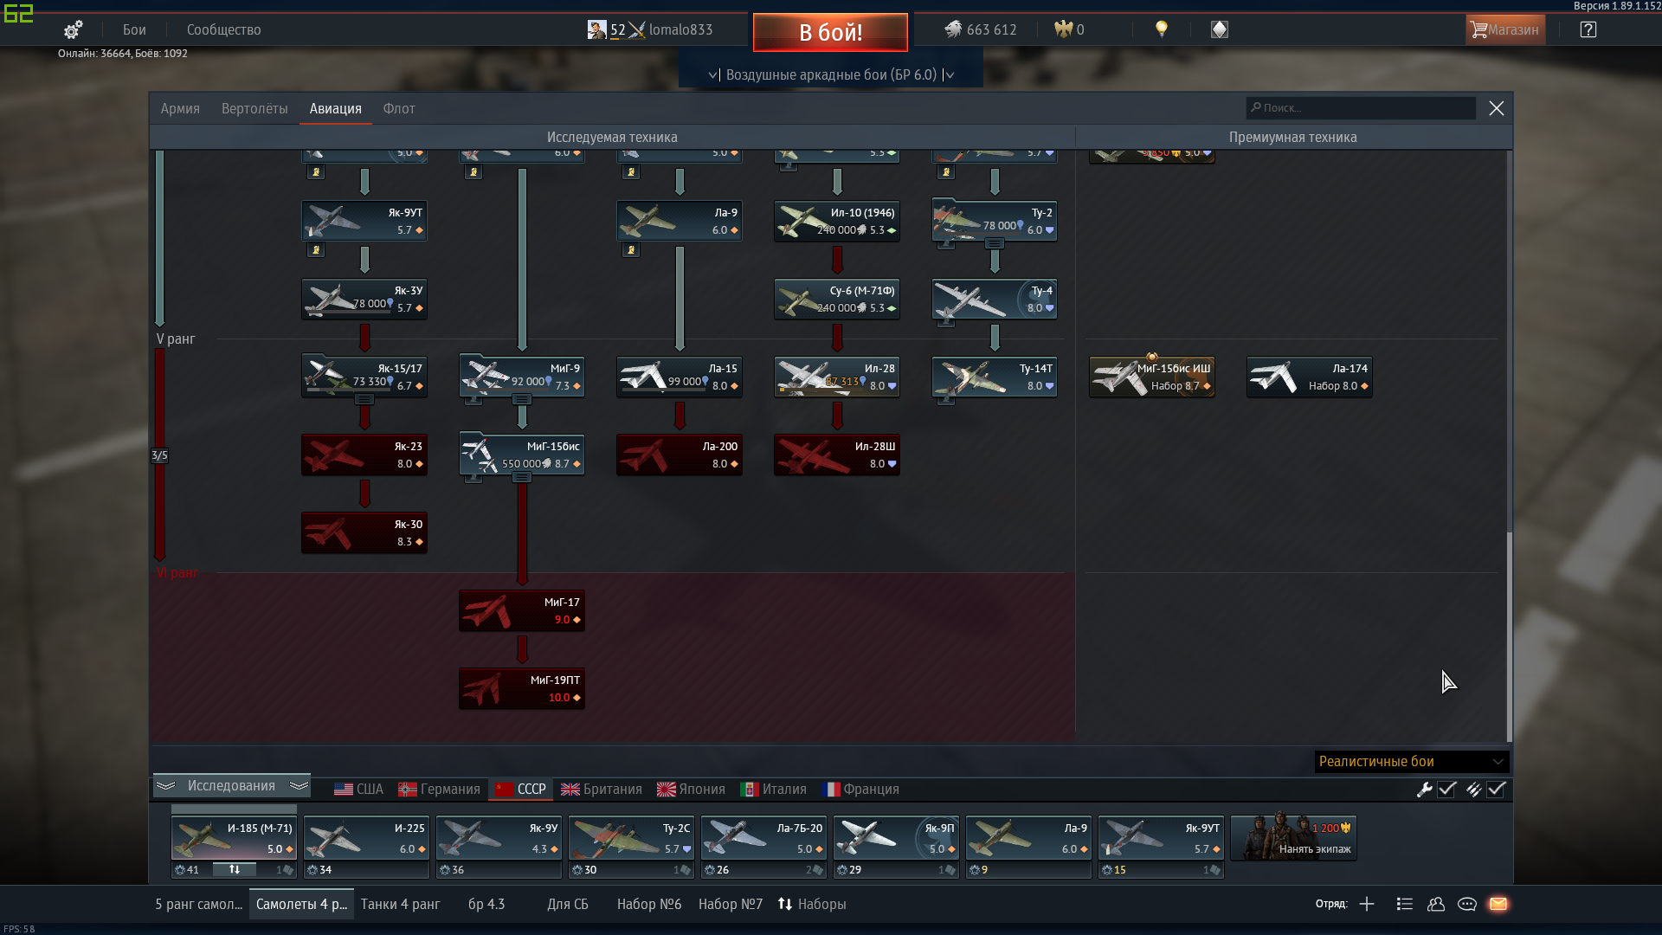1662x935 pixels.
Task: Close the research tree window
Action: click(1497, 108)
